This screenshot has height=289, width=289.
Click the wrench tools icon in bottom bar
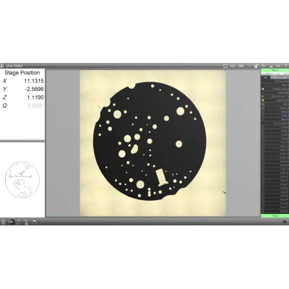(x=19, y=222)
